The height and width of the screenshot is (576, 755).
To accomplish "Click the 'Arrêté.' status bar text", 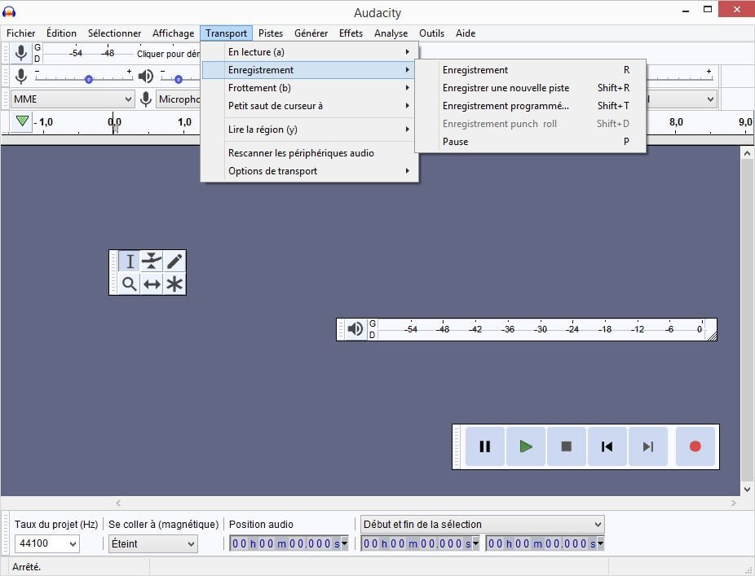I will coord(26,567).
